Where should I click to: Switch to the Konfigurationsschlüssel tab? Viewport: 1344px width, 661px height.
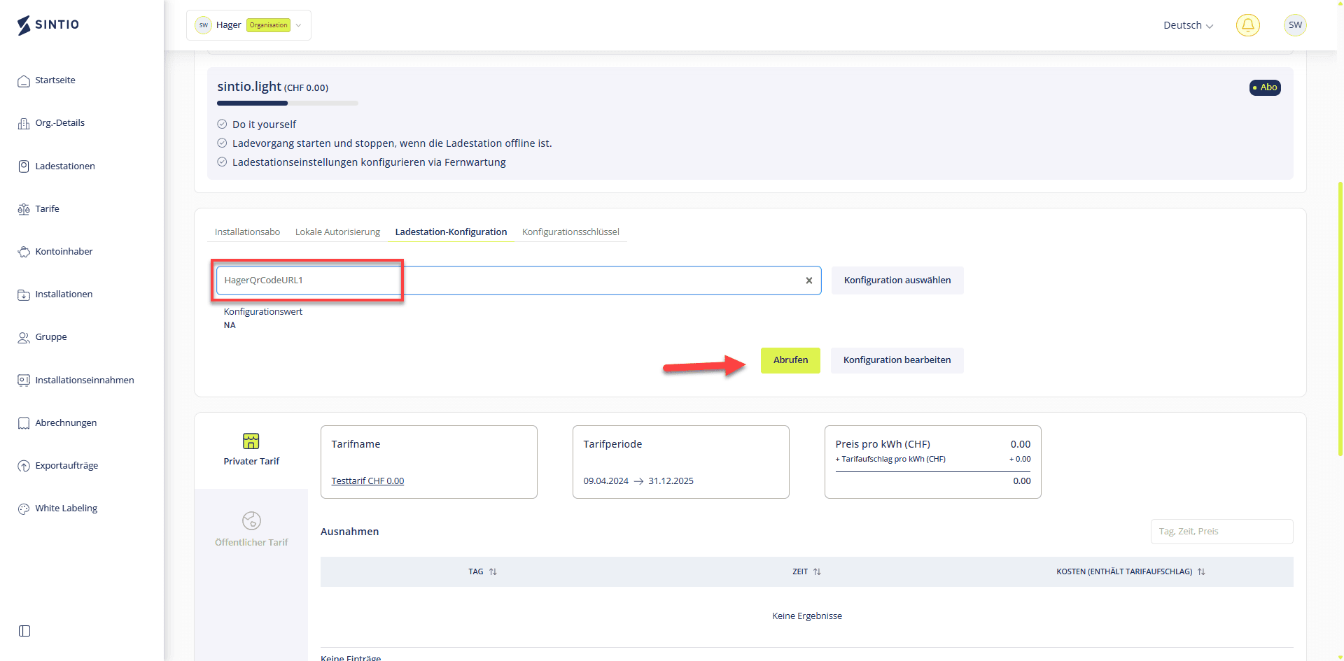(570, 232)
